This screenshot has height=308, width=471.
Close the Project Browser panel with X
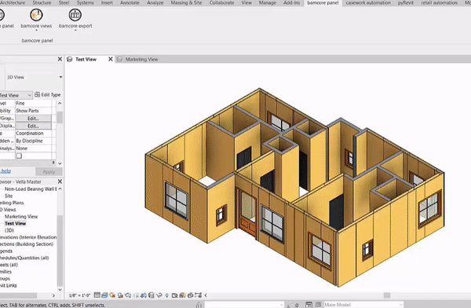(x=60, y=181)
